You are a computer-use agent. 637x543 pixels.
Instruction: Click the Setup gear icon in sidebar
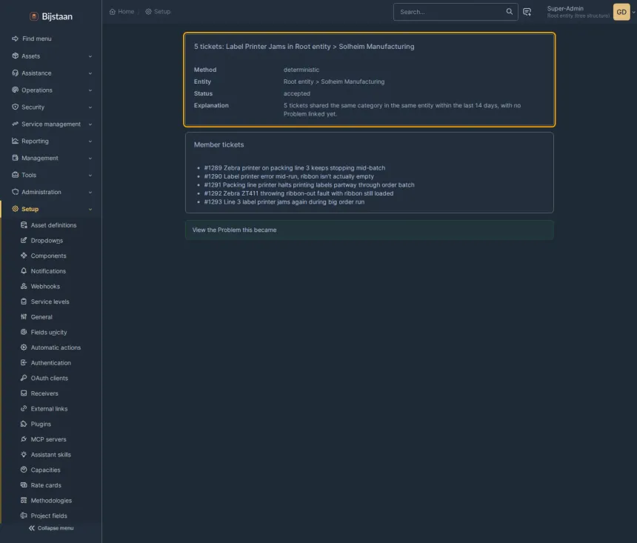point(15,209)
